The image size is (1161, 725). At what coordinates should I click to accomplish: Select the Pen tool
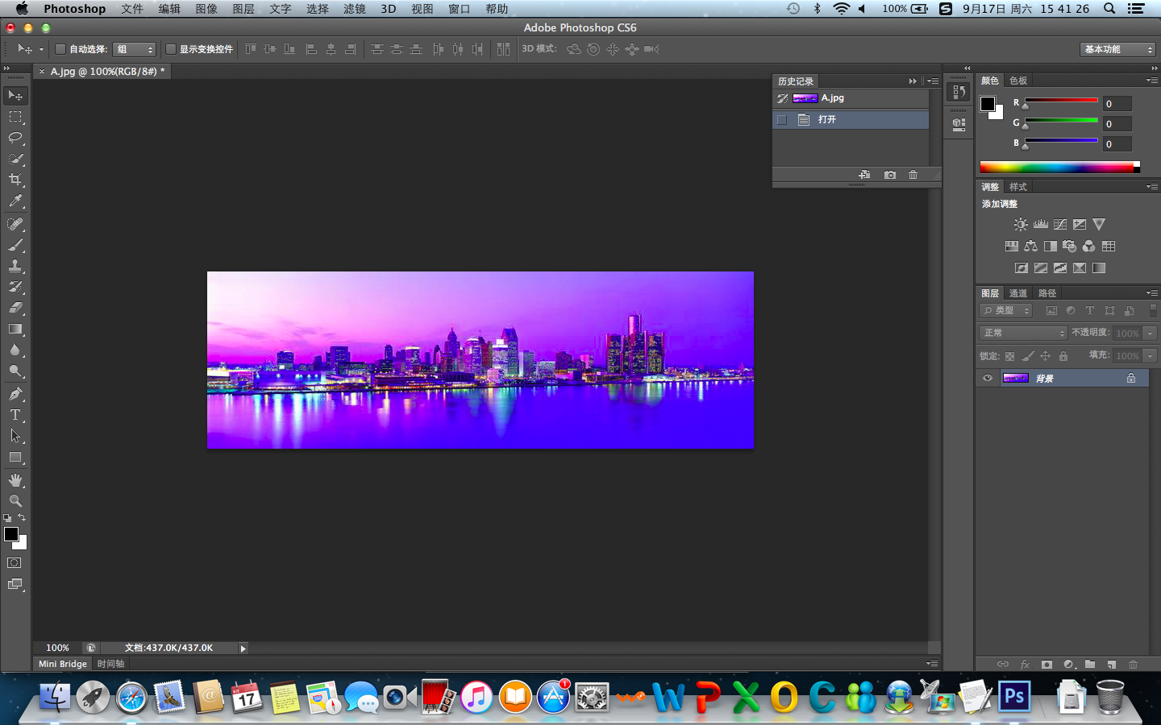coord(15,394)
